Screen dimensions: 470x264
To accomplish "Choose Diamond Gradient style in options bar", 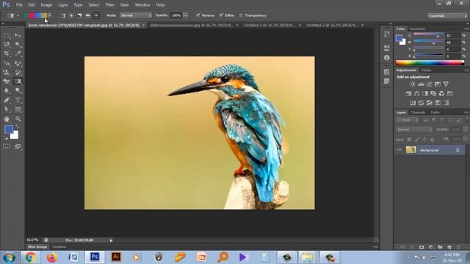I will [x=96, y=15].
